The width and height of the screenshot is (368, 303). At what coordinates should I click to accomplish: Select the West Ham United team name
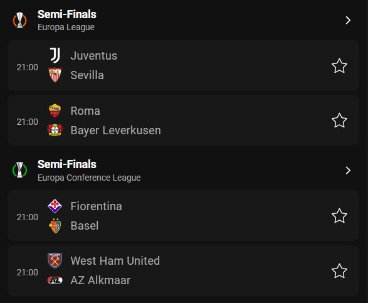coord(115,261)
